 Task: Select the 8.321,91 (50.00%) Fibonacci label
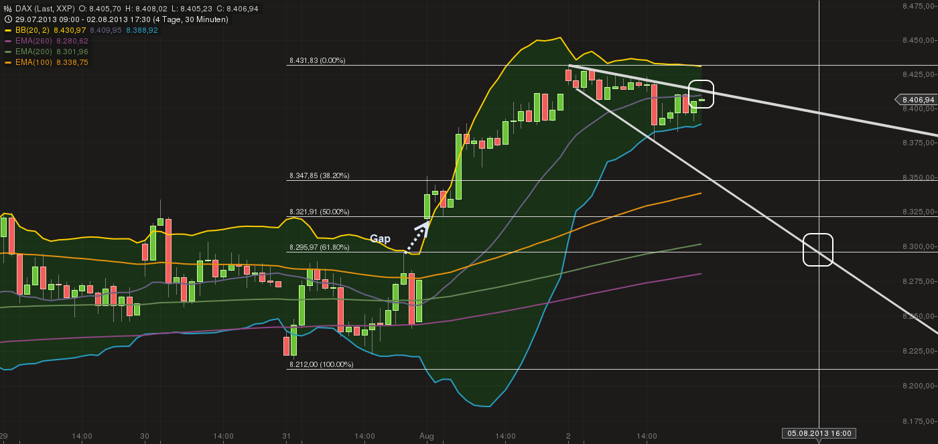click(318, 211)
